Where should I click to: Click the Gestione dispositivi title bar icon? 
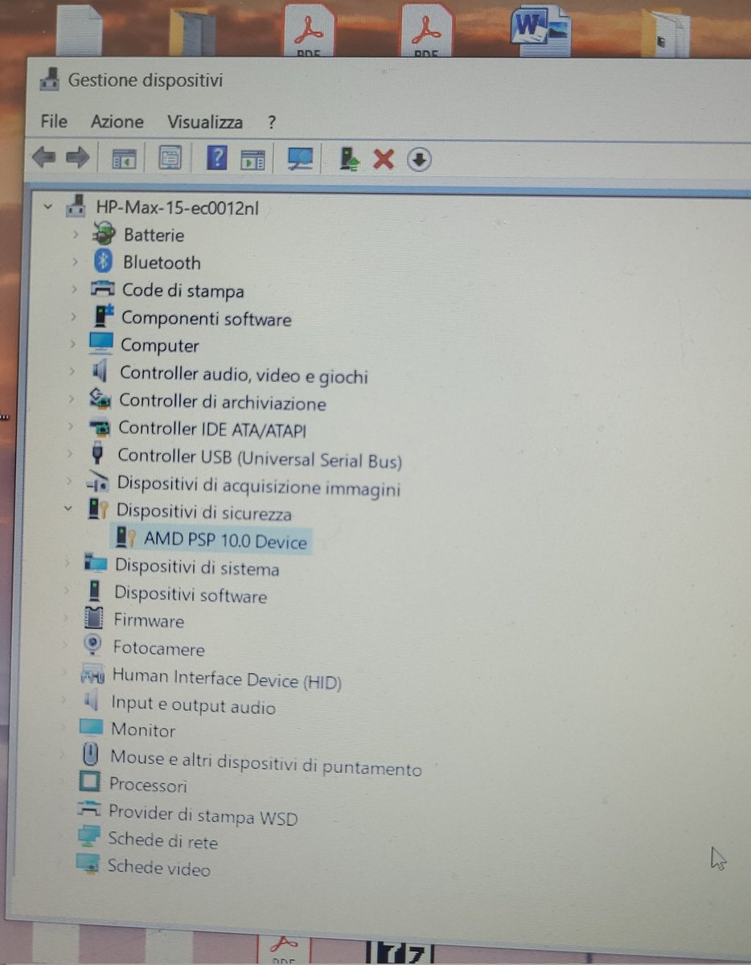click(x=50, y=80)
